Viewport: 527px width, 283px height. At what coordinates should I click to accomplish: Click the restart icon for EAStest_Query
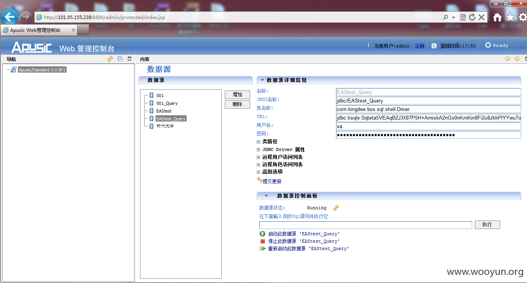tap(263, 248)
